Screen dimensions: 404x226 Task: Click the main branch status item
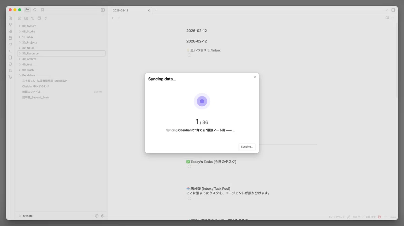point(393,217)
